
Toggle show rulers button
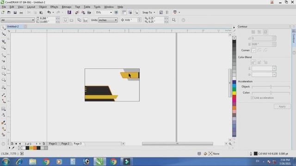(124, 12)
